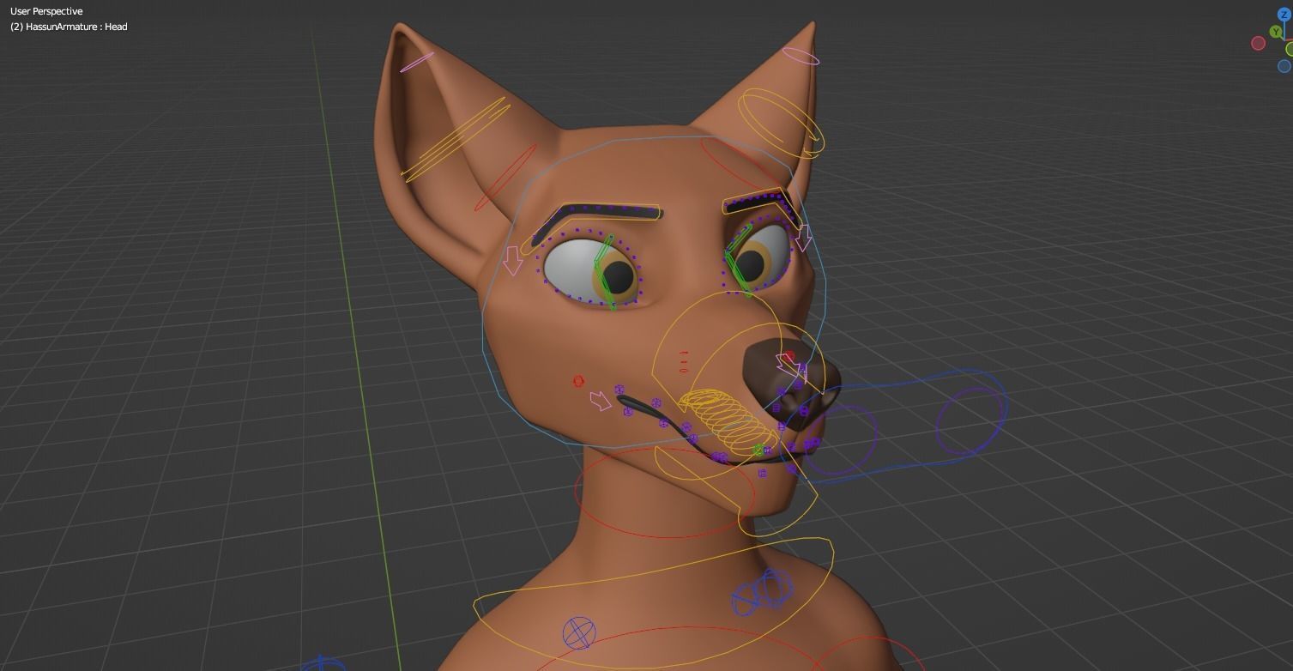1293x671 pixels.
Task: Select the pink line control on left ear tip
Action: pos(417,62)
